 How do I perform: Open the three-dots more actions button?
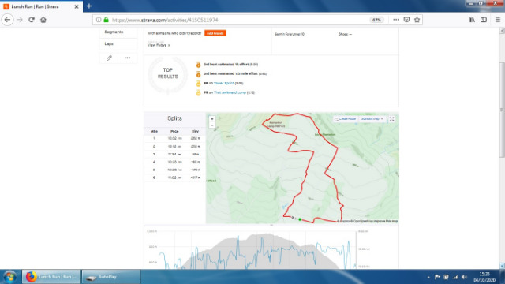point(128,58)
